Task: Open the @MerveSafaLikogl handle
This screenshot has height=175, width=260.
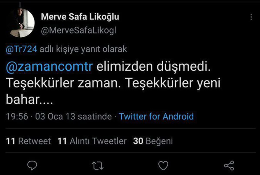Action: [78, 30]
